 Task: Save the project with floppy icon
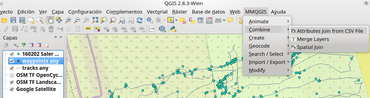click(x=13, y=20)
